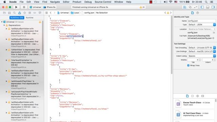217x122 pixels.
Task: Go forward in editor history
Action: tap(54, 13)
